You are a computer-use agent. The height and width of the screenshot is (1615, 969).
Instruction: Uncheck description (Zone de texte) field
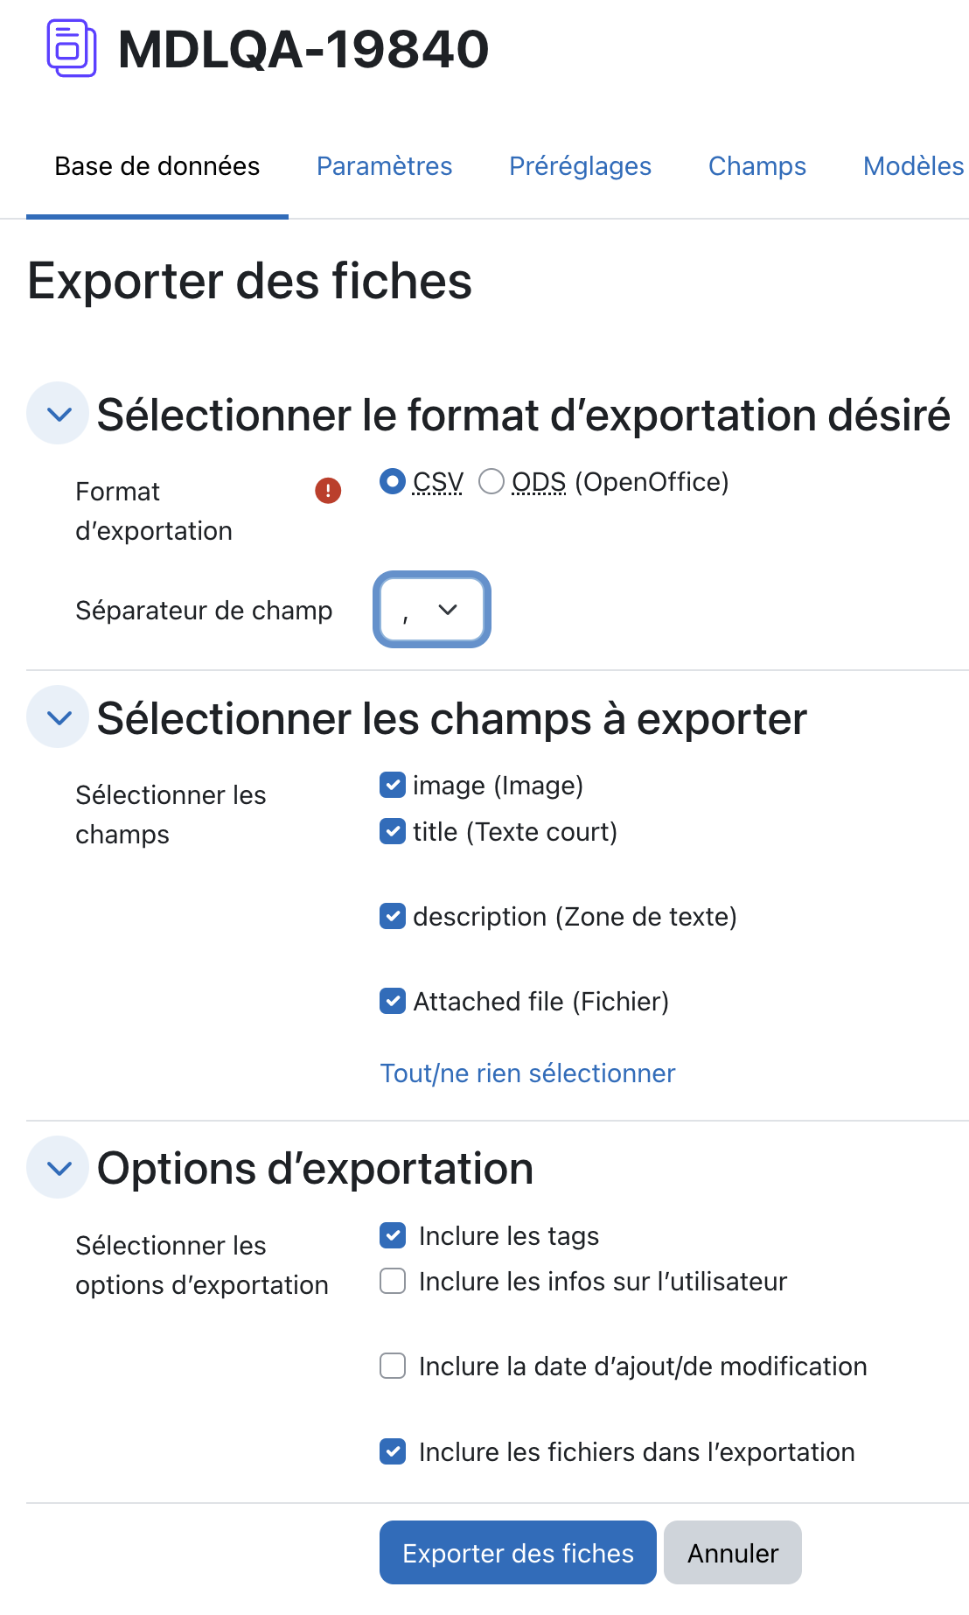pos(393,916)
